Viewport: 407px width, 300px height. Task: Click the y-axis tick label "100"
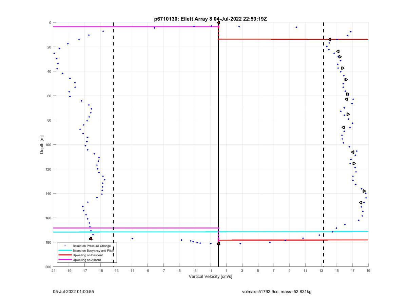point(48,145)
